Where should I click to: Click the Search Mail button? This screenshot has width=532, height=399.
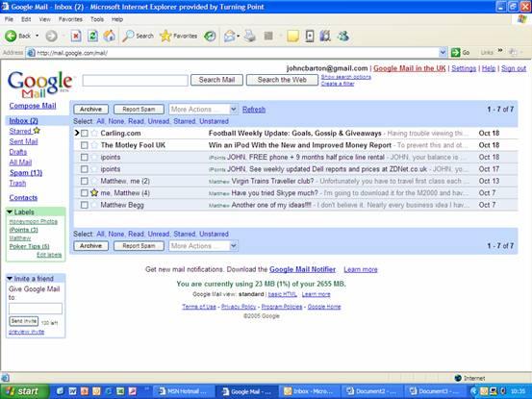tap(216, 80)
